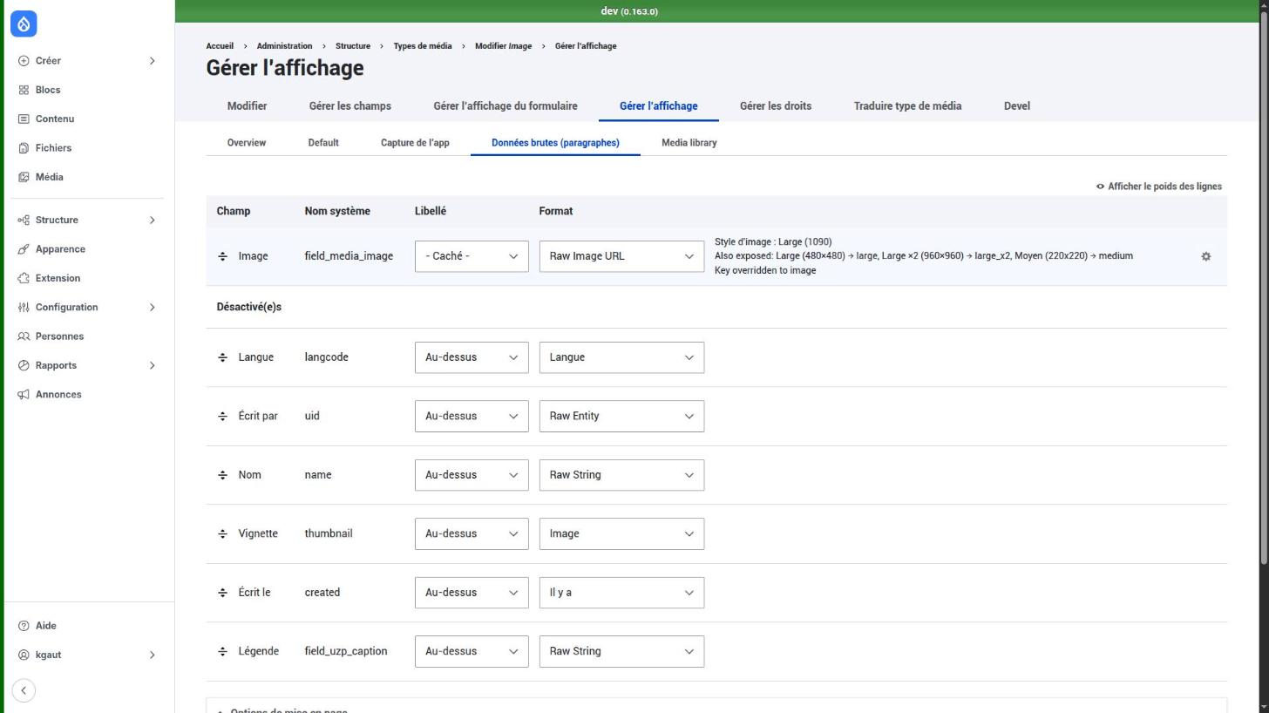Click Accueil breadcrumb link
This screenshot has height=713, width=1269.
pos(220,46)
